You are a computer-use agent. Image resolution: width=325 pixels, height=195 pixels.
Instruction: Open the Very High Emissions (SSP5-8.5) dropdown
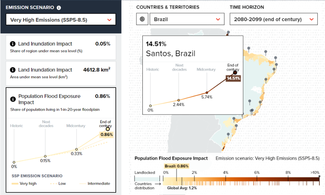pyautogui.click(x=61, y=19)
